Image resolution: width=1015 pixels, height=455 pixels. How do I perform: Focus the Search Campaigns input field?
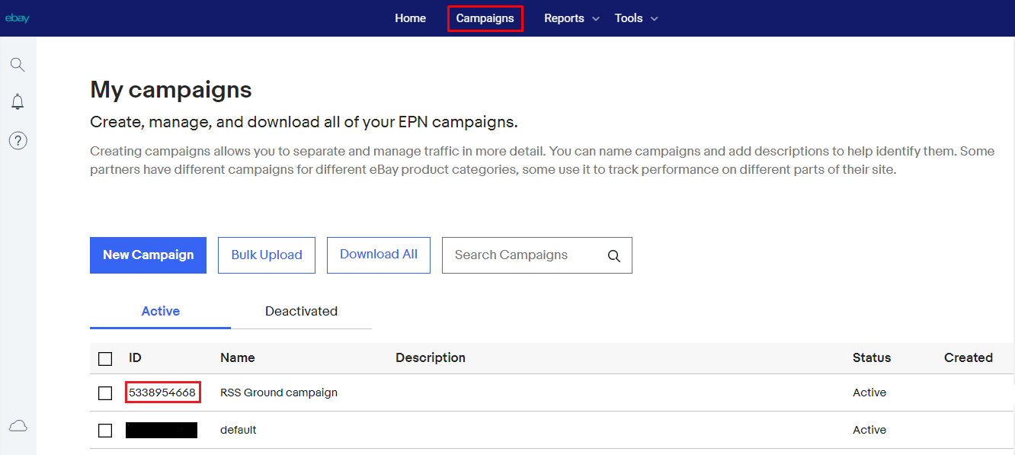(522, 255)
